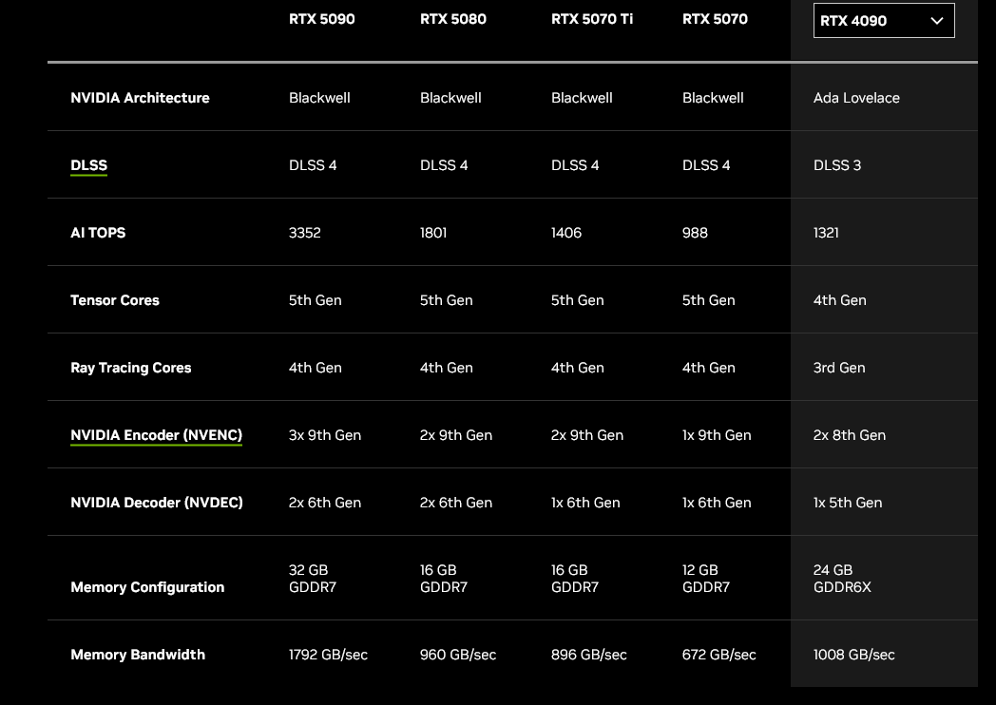
Task: Select the DLSS 3 cell
Action: (836, 165)
